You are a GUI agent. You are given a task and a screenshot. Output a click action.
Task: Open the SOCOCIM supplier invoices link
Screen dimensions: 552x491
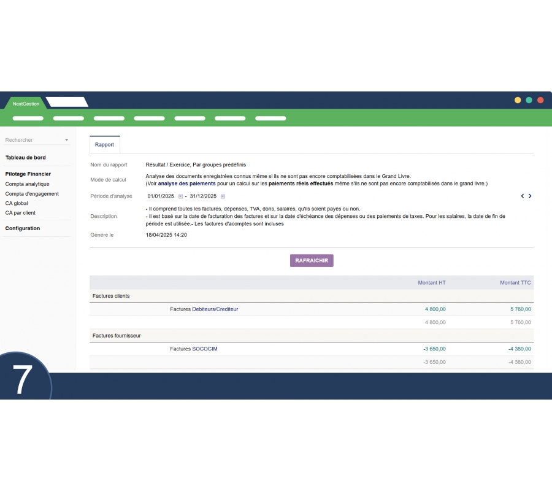click(x=204, y=349)
